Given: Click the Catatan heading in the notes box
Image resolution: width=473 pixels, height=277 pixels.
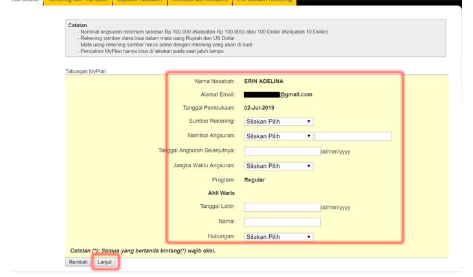Looking at the screenshot, I should coord(78,25).
